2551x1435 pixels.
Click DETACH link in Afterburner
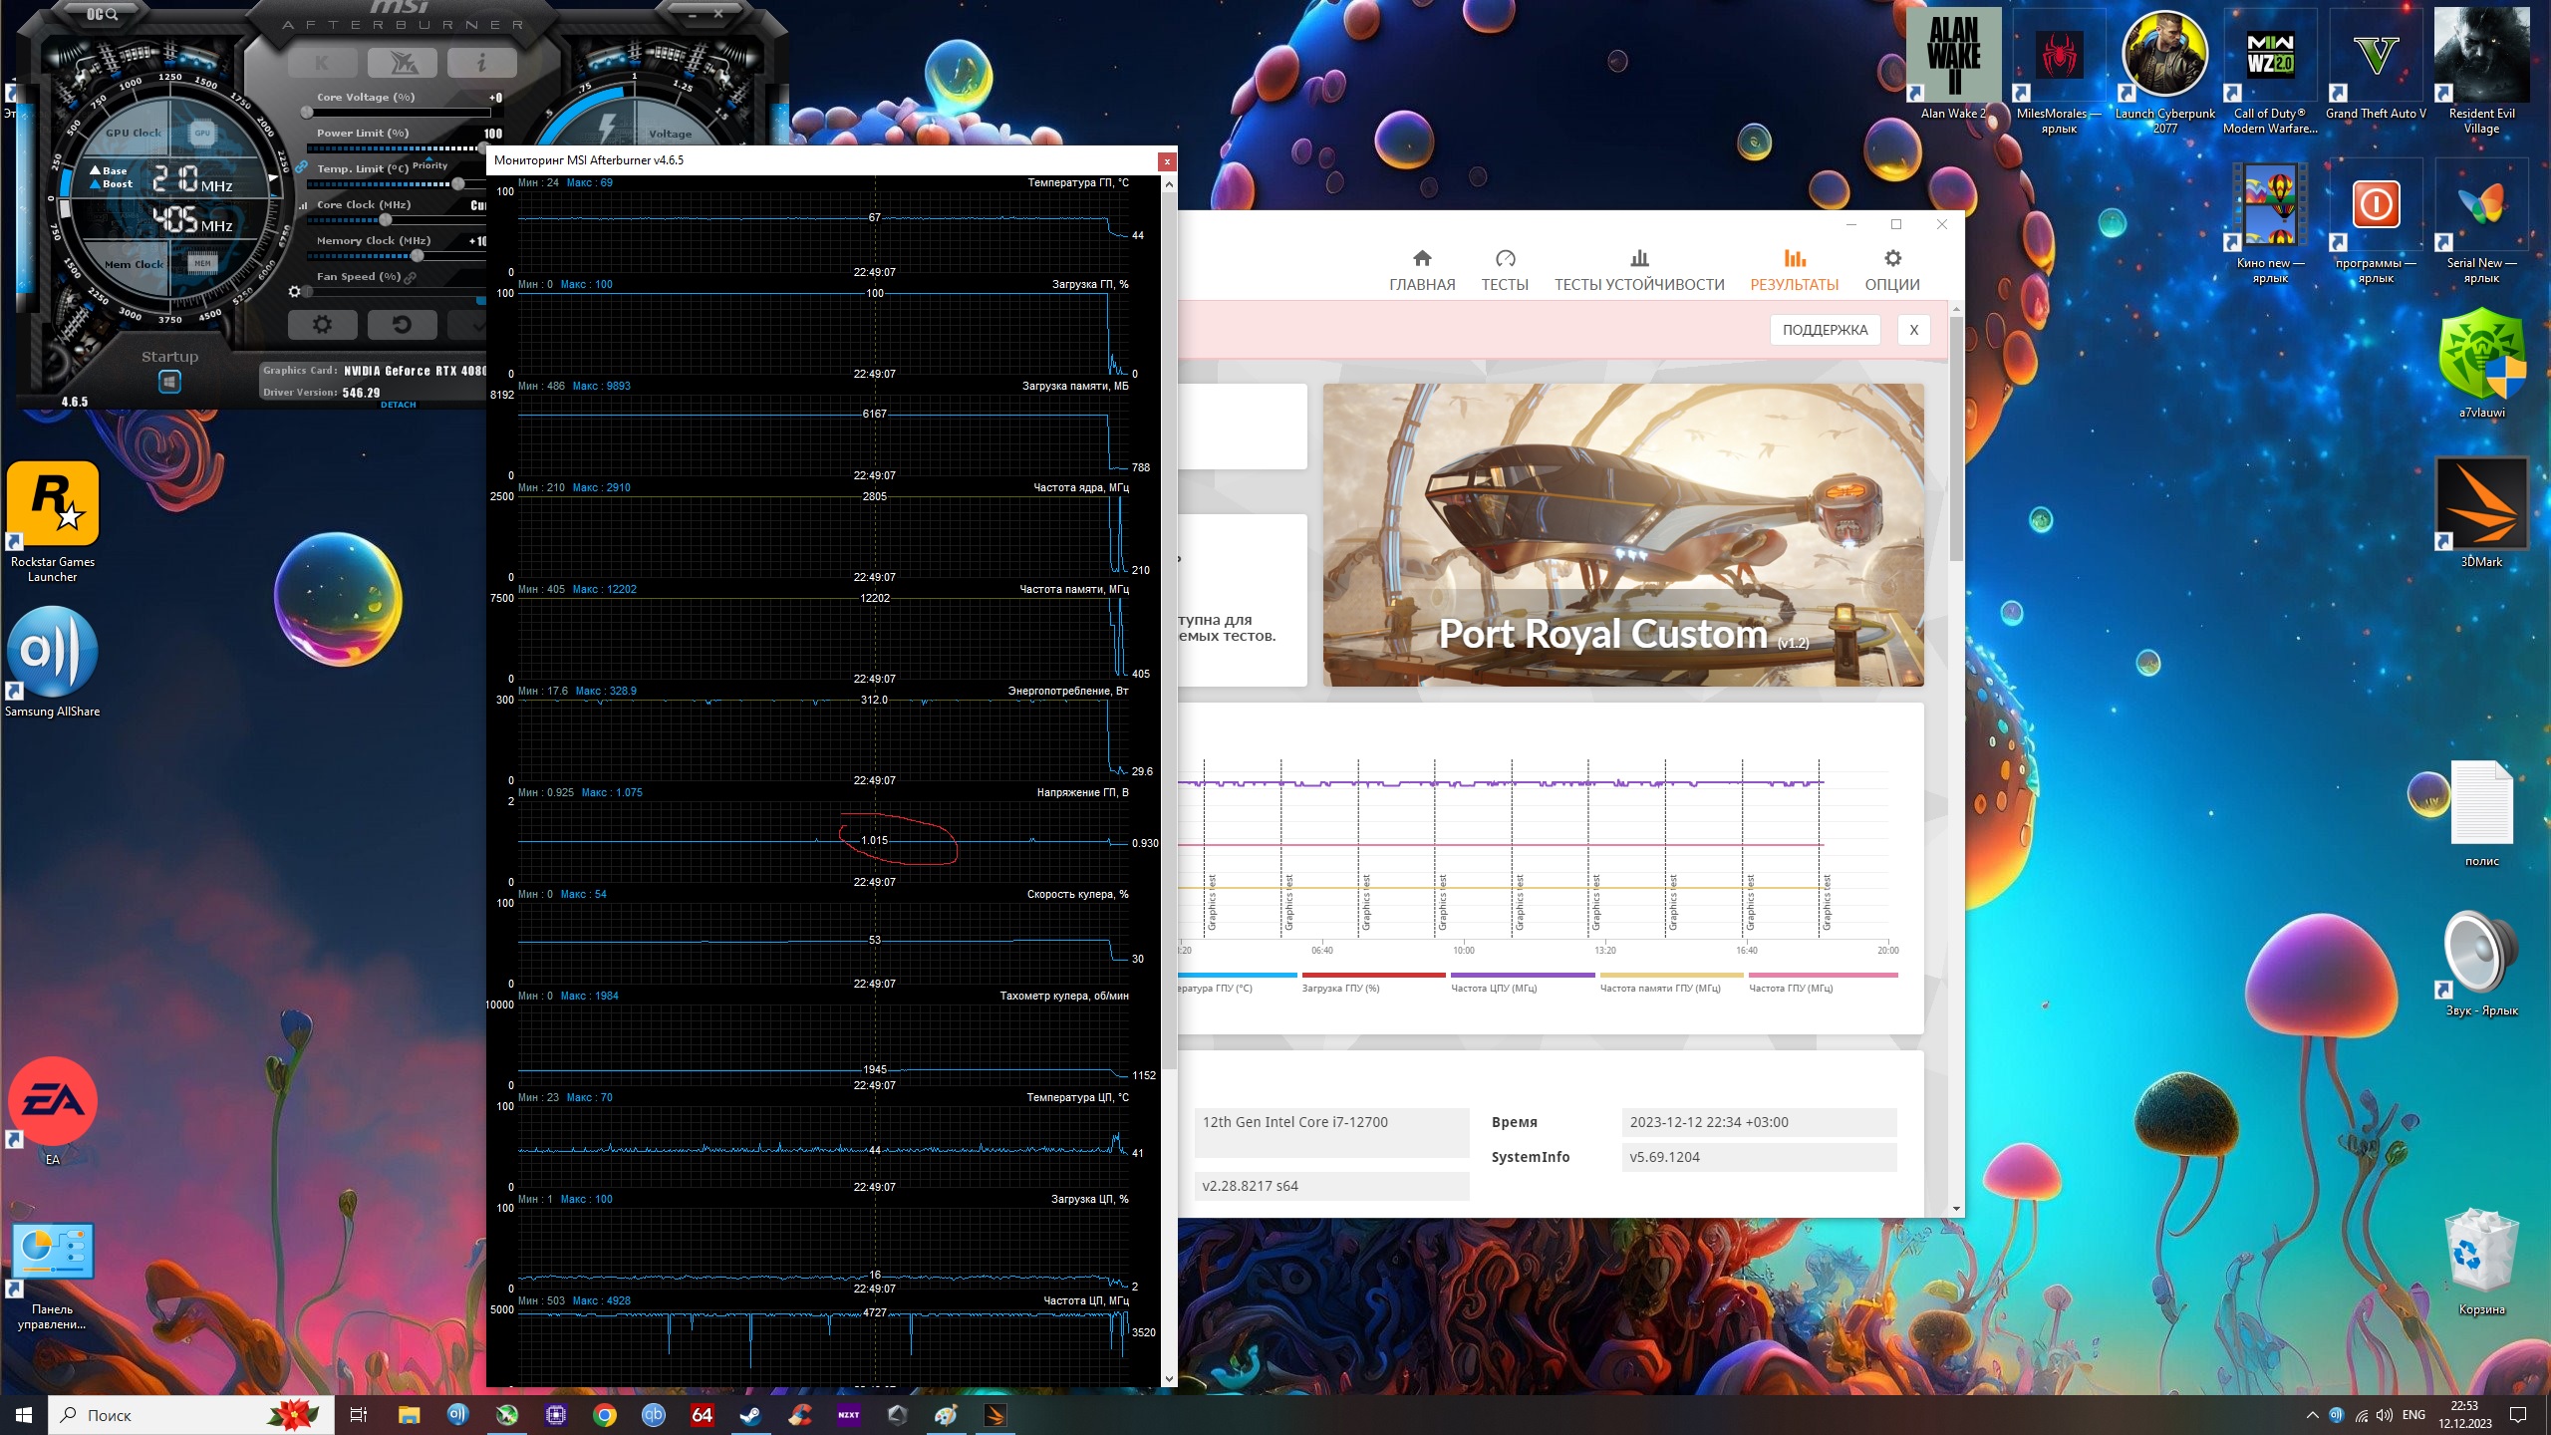(398, 405)
